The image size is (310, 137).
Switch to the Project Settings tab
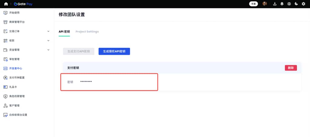coord(87,32)
